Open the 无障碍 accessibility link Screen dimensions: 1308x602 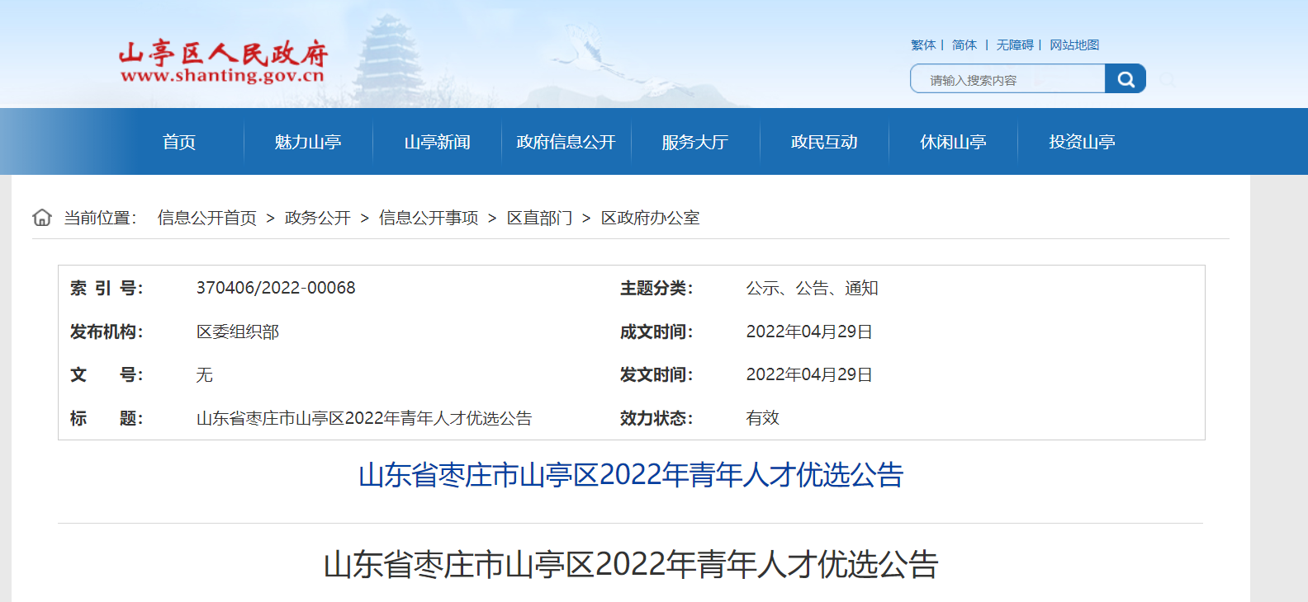1015,45
